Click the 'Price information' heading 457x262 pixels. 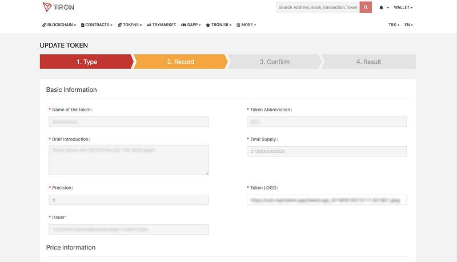pyautogui.click(x=71, y=248)
